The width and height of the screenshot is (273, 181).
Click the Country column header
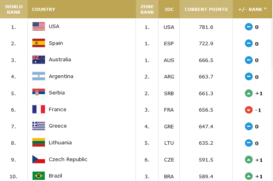tap(43, 9)
